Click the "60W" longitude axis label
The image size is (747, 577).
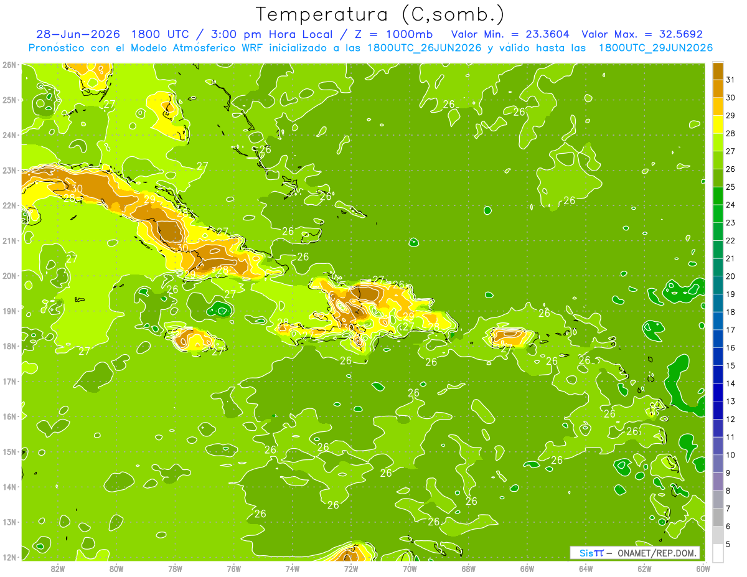(x=703, y=569)
